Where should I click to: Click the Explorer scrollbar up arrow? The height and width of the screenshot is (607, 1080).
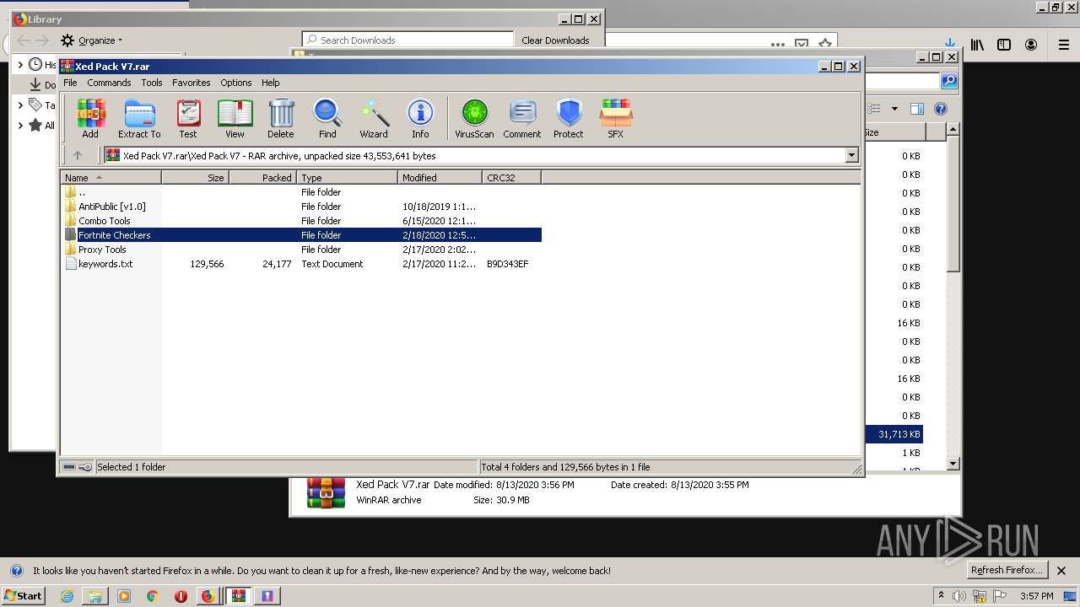click(x=953, y=130)
